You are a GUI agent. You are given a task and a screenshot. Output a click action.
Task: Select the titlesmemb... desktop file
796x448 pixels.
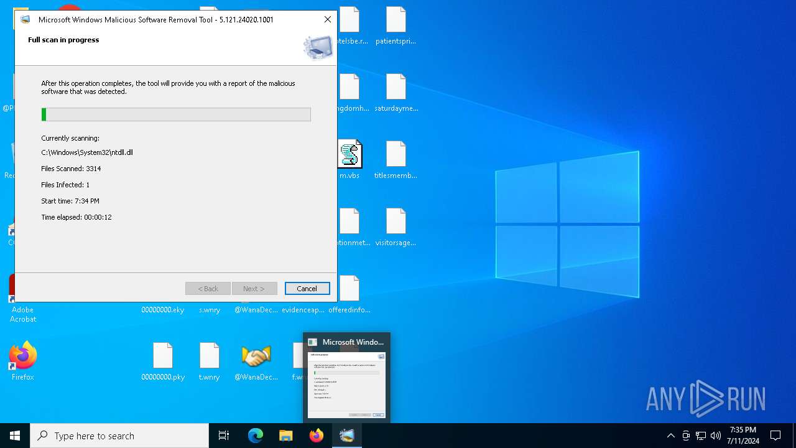coord(396,161)
